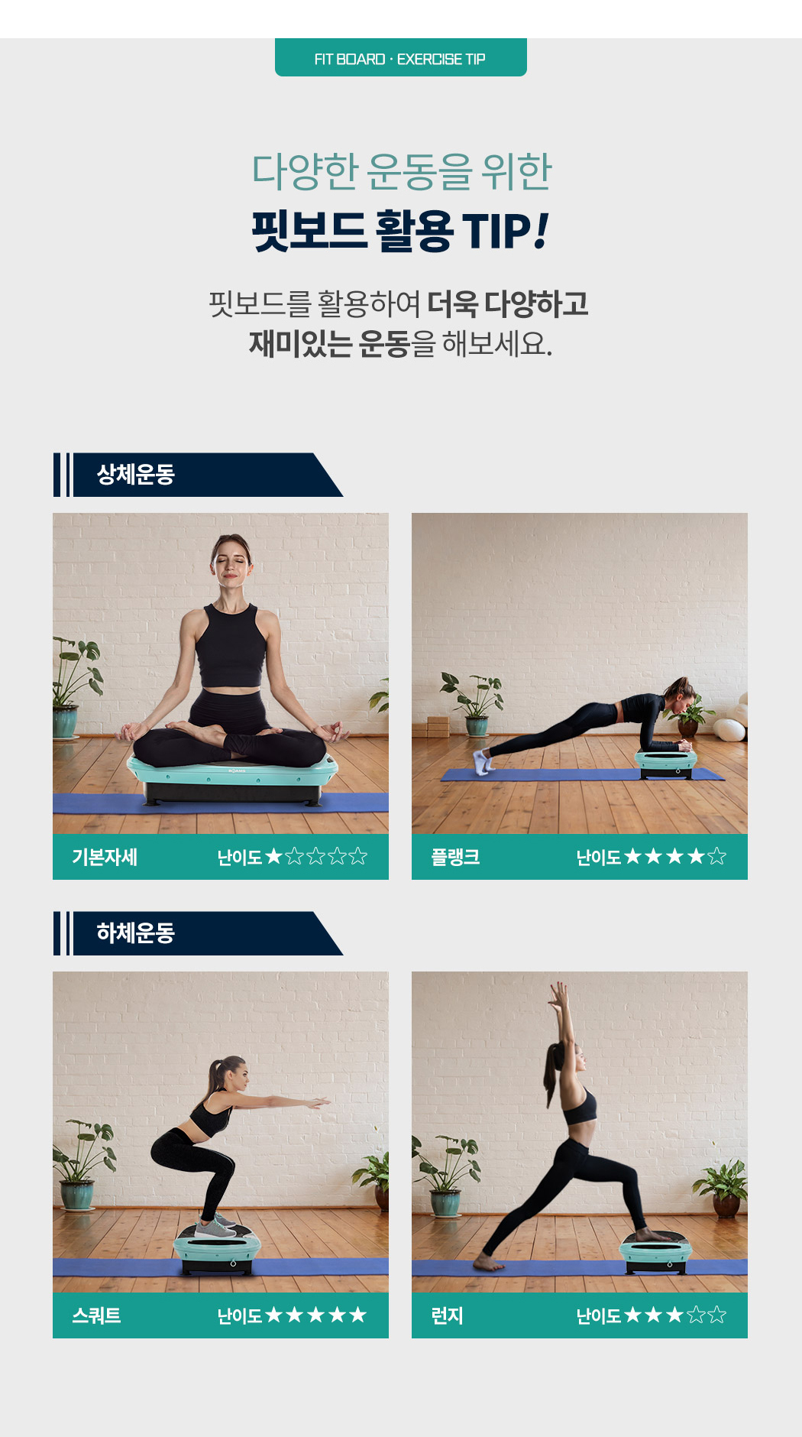Click the 핏보드 활용 TIP! headline

[401, 231]
